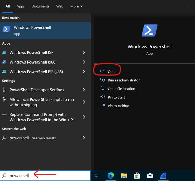Select Windows PowerShell ISE result
Image resolution: width=195 pixels, height=181 pixels.
pyautogui.click(x=45, y=53)
